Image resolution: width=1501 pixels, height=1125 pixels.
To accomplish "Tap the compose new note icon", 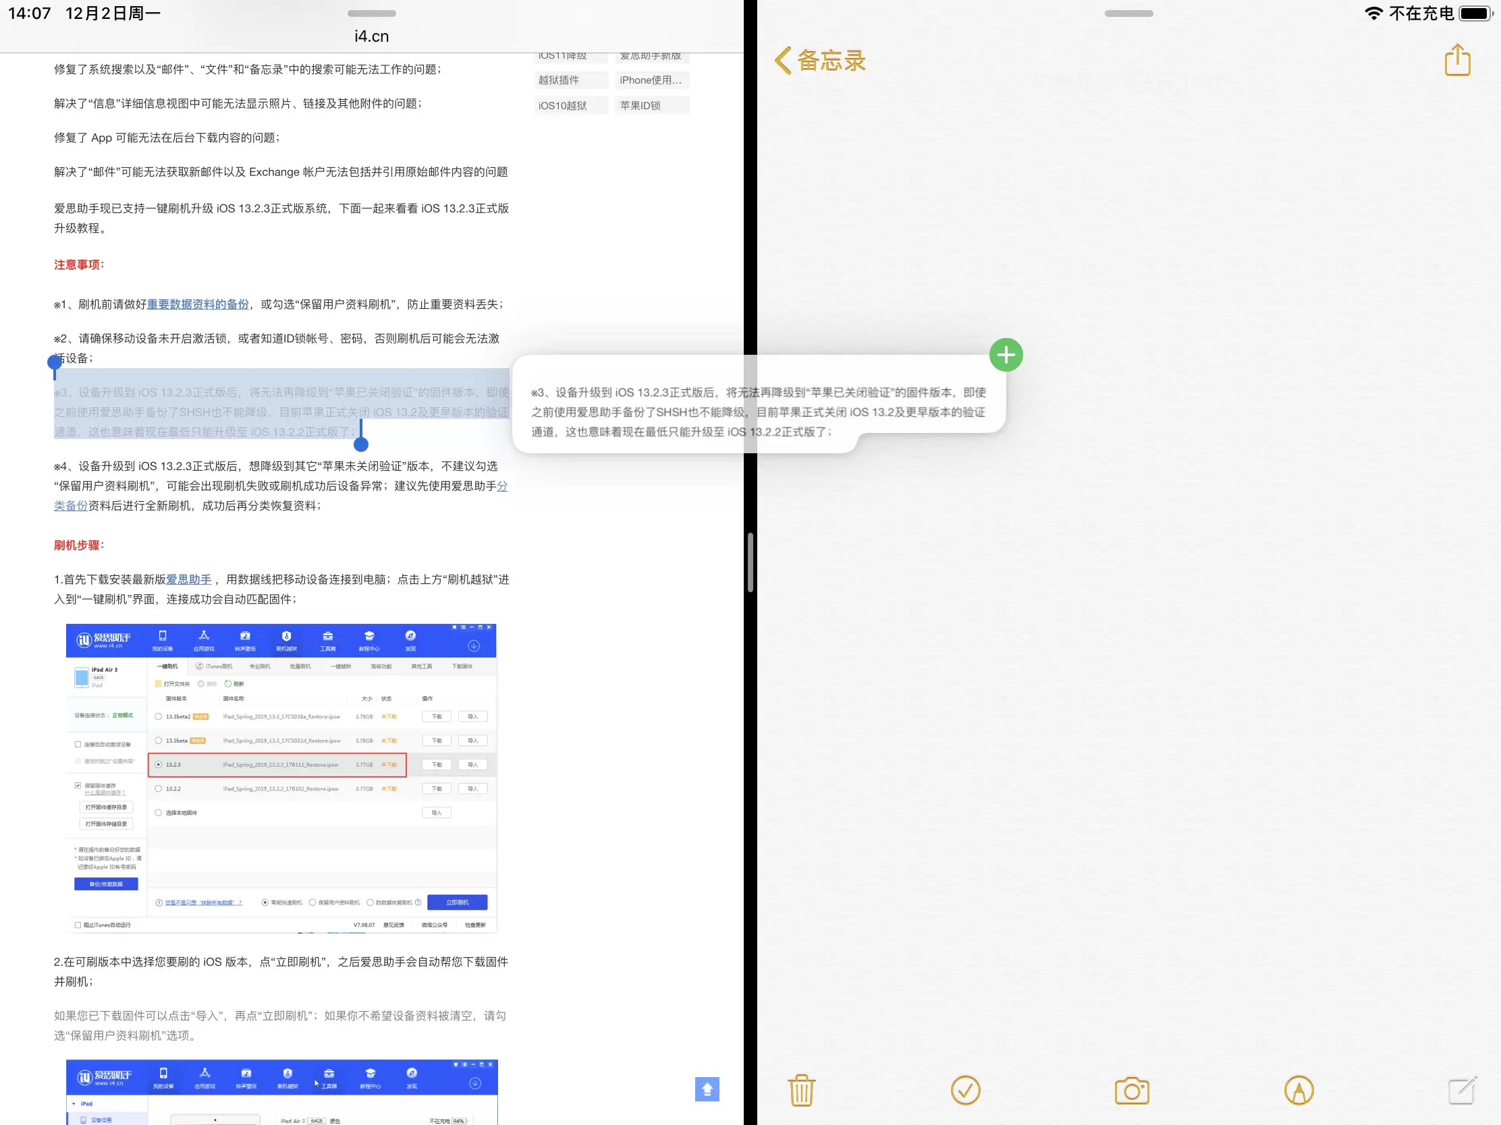I will coord(1462,1091).
